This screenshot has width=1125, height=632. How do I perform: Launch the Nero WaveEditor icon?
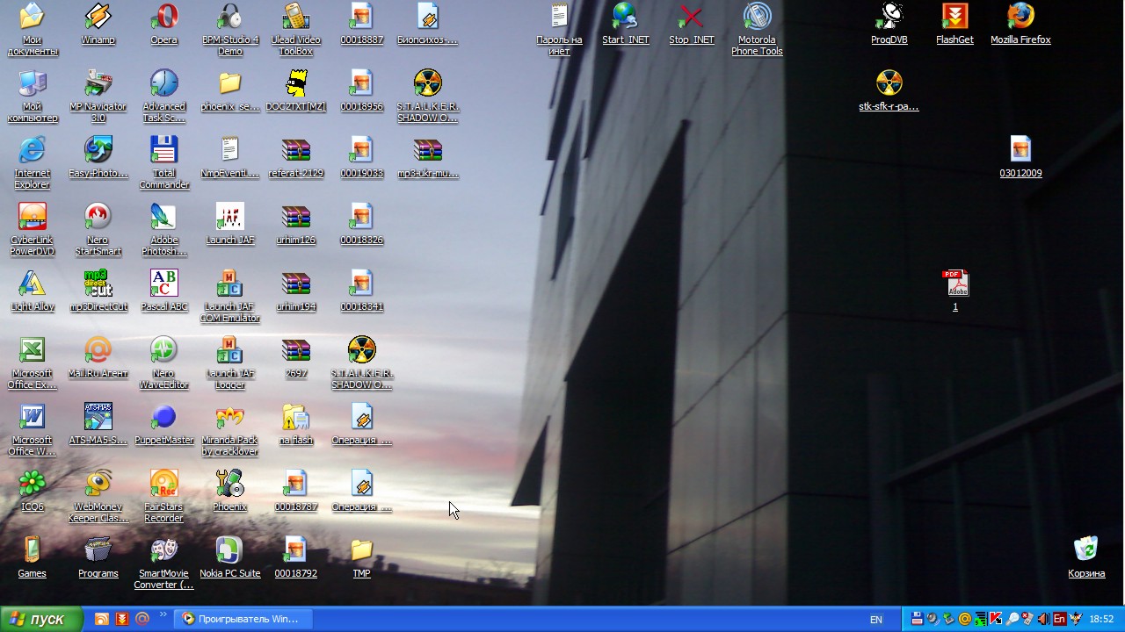click(x=163, y=362)
